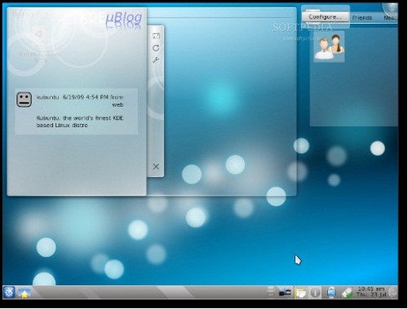This screenshot has width=408, height=309.
Task: Open the device notifier icon in tray
Action: [285, 293]
